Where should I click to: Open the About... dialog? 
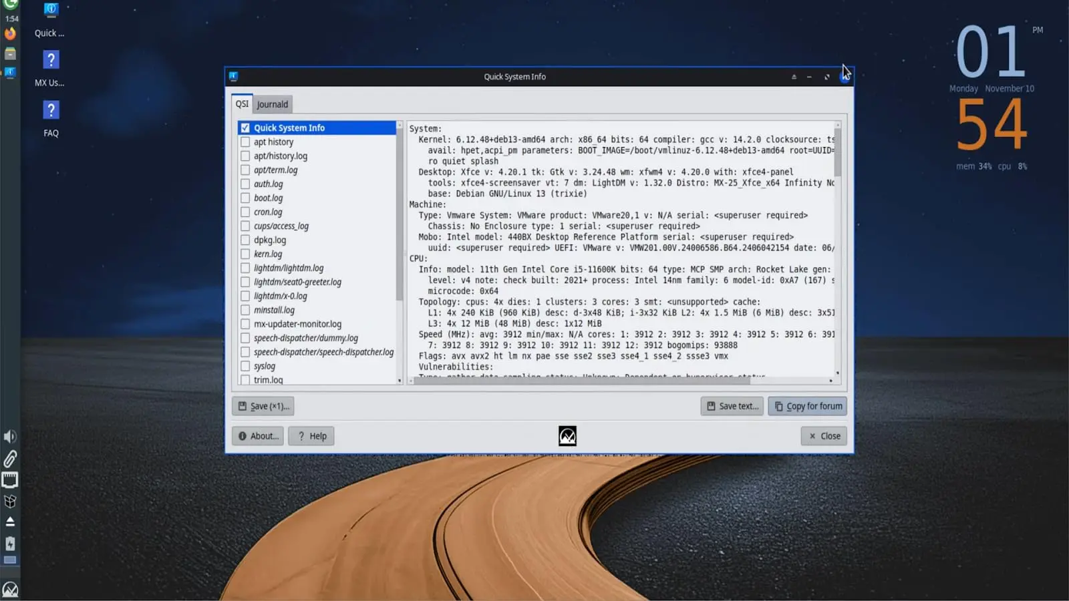257,436
